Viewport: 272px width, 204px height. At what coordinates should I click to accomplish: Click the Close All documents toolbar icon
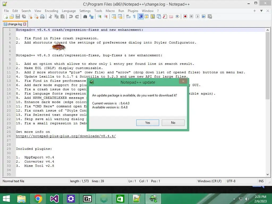36,16
